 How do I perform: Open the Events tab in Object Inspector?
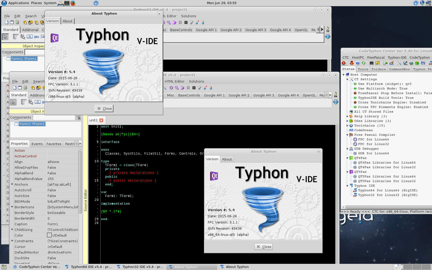click(37, 144)
